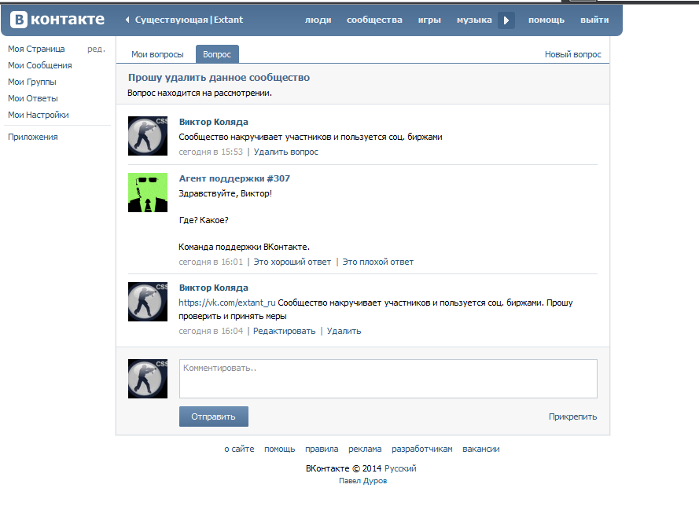Click the text Где? Какое?

(x=204, y=220)
